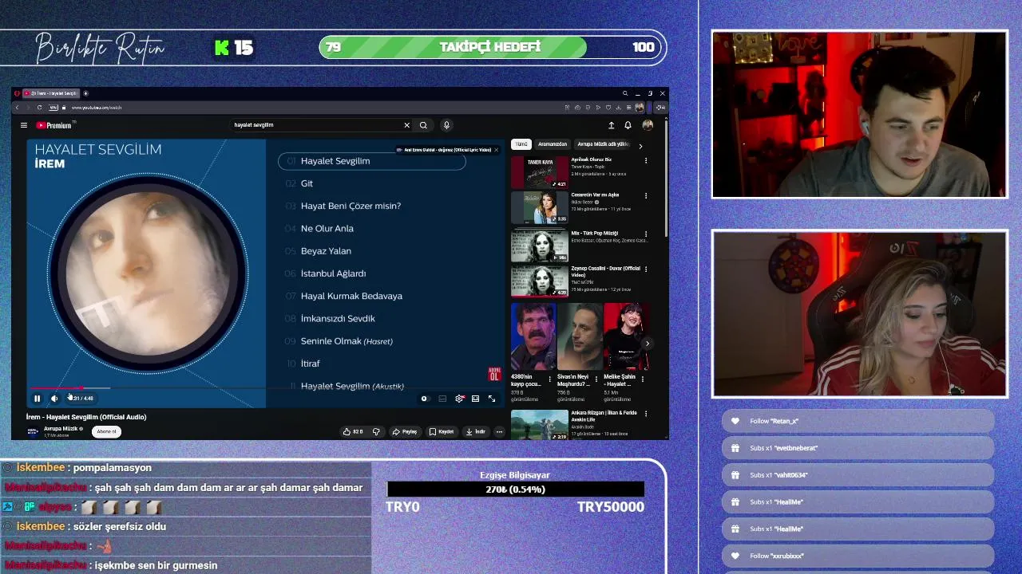Select the Tümü filter chip

click(521, 144)
